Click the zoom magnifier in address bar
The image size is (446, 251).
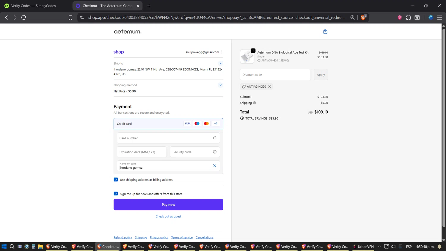click(x=353, y=18)
